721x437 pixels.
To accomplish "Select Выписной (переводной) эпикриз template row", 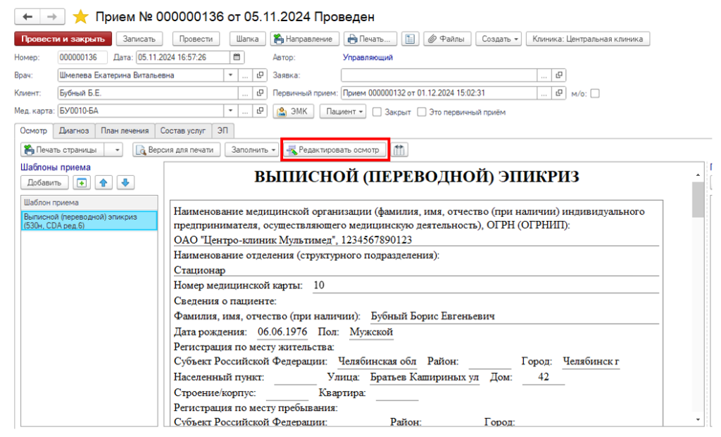I will pos(89,221).
